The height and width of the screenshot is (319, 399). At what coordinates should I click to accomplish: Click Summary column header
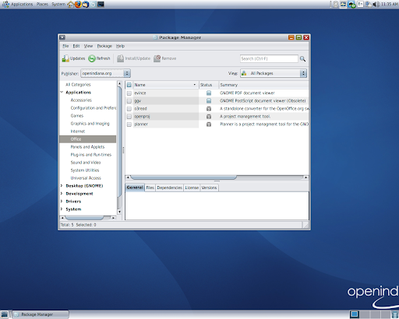pyautogui.click(x=263, y=85)
